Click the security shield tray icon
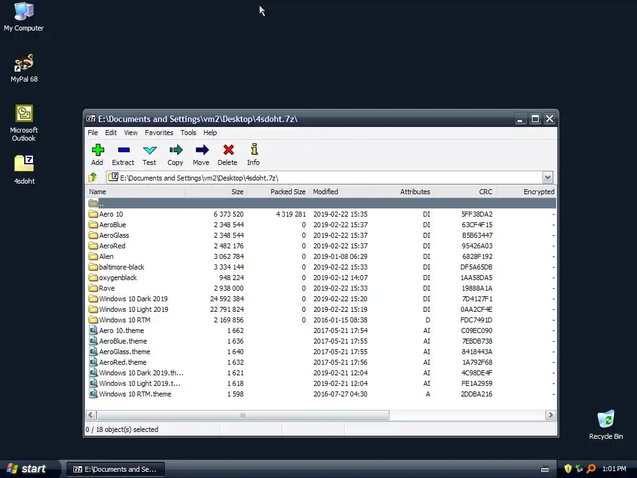The image size is (637, 478). coord(568,469)
